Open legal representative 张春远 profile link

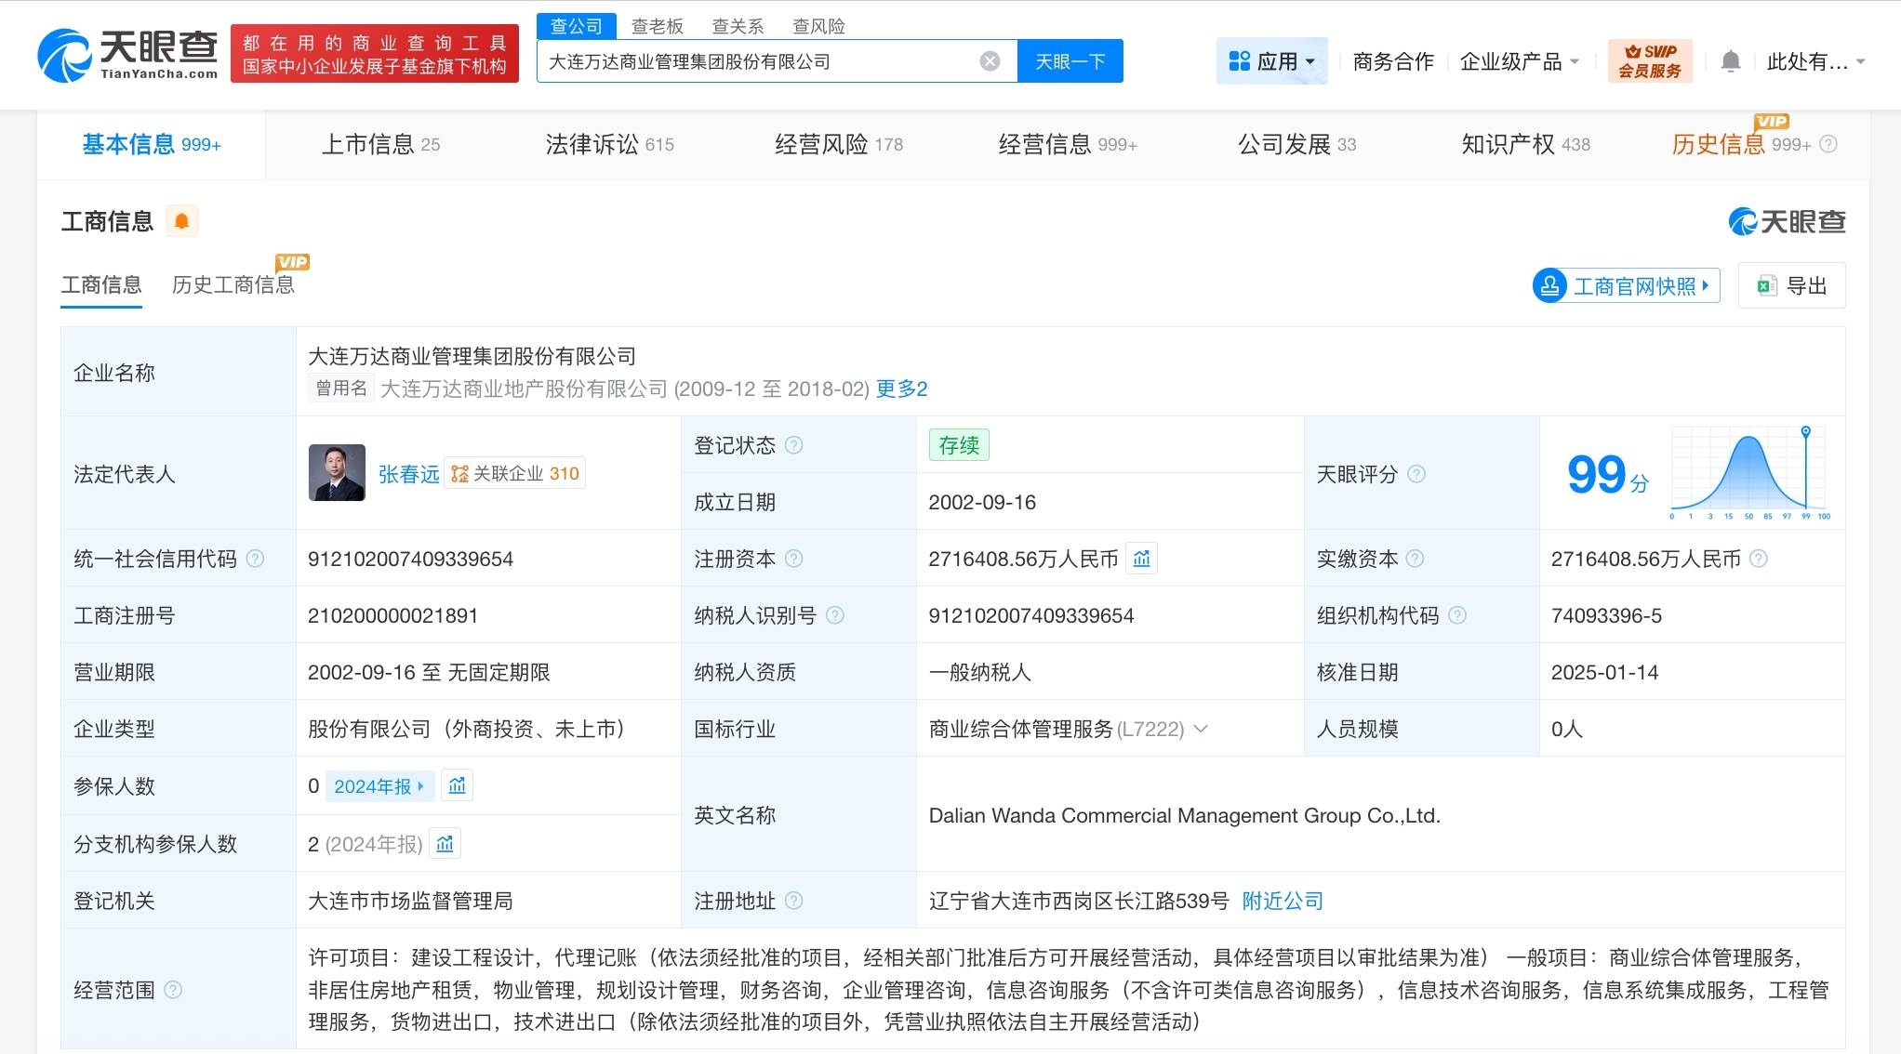409,473
